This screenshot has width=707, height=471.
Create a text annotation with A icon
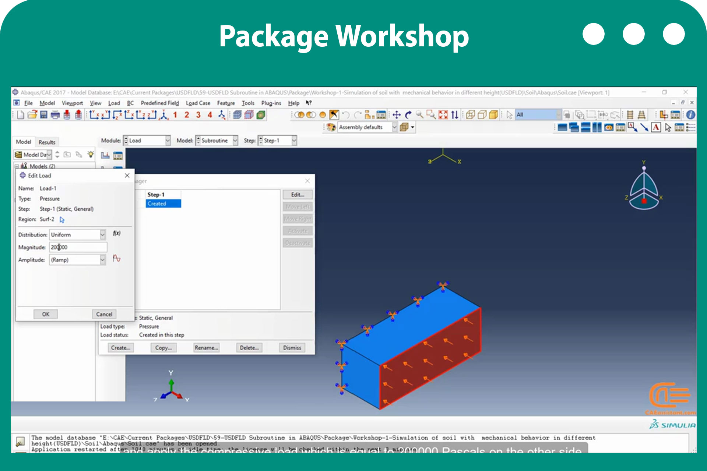(x=656, y=127)
